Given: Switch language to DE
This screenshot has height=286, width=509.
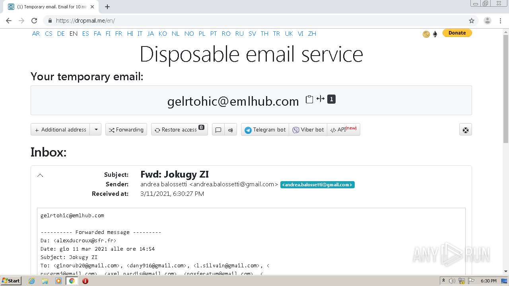Looking at the screenshot, I should tap(61, 34).
